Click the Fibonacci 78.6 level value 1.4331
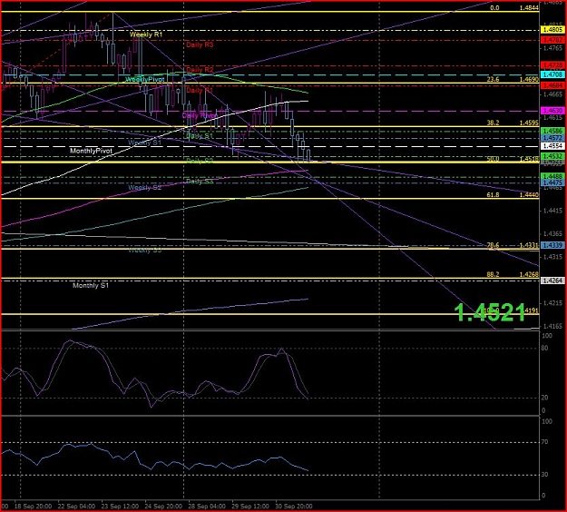The width and height of the screenshot is (567, 512). pyautogui.click(x=529, y=245)
